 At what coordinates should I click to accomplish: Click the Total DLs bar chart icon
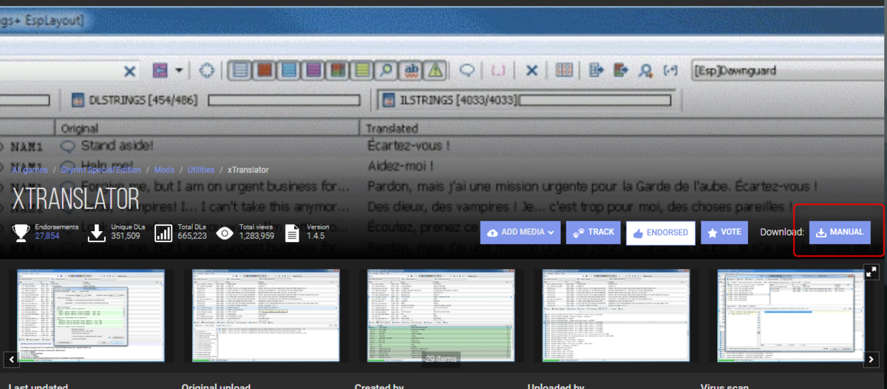pos(163,233)
